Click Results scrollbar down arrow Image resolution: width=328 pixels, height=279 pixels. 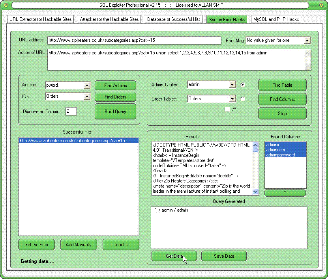pos(255,192)
